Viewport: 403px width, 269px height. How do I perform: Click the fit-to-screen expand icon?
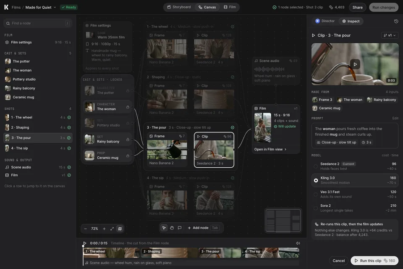(x=112, y=229)
